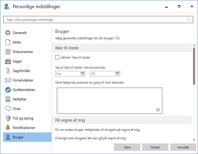The height and width of the screenshot is (154, 198).
Task: Enable the Aktivér 'ikke til stede' checkbox
Action: [57, 57]
